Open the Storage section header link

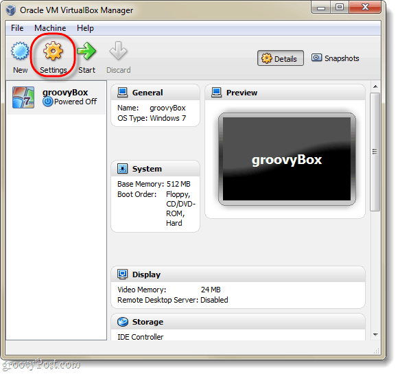point(148,322)
